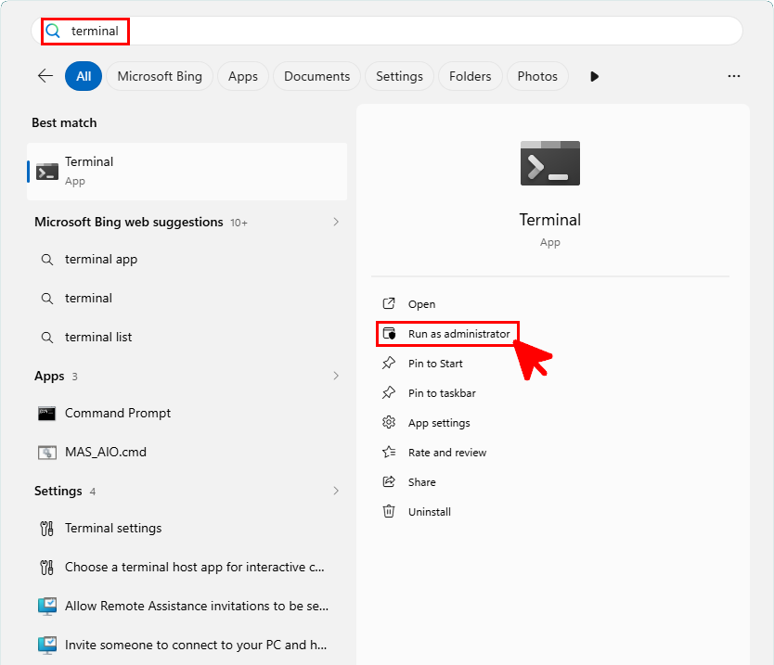This screenshot has height=665, width=774.
Task: Click the Open icon in Terminal actions
Action: (389, 303)
